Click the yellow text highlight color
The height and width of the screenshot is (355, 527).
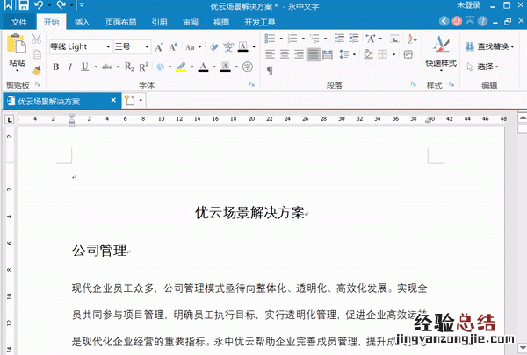tap(179, 67)
